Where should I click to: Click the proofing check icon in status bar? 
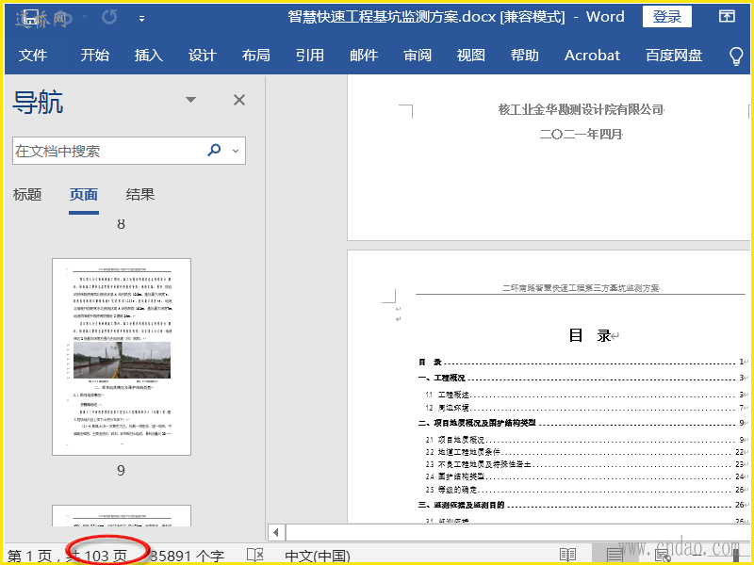[254, 556]
